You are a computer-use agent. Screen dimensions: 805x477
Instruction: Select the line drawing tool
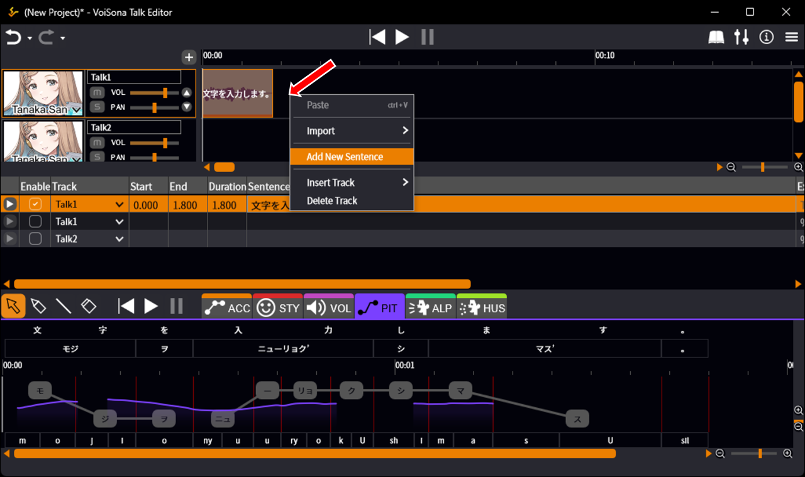64,306
